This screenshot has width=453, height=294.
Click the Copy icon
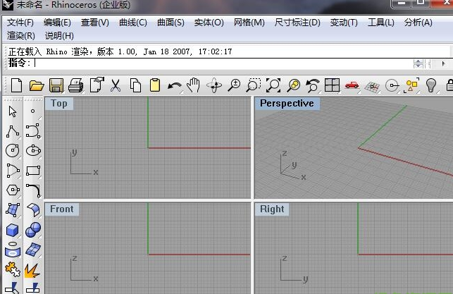point(135,85)
